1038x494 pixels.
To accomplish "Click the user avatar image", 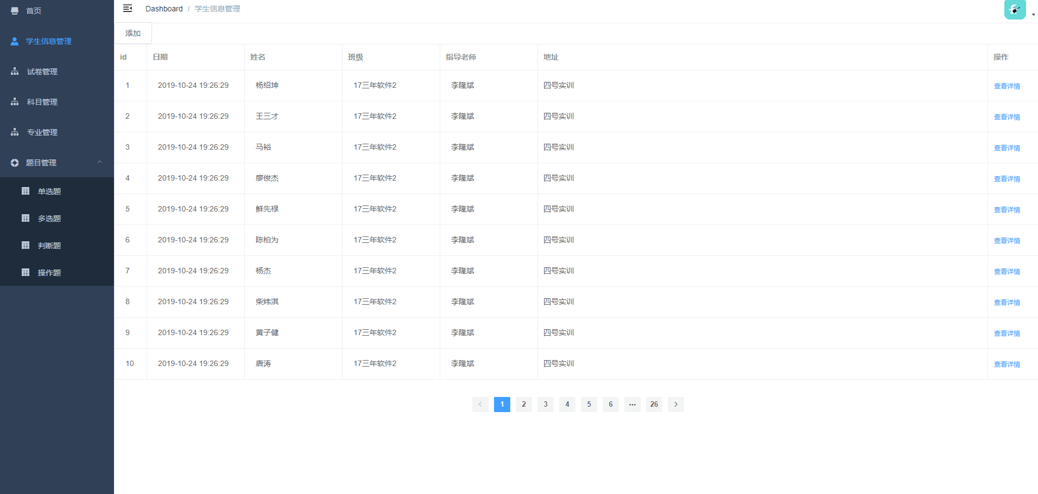I will [1014, 10].
